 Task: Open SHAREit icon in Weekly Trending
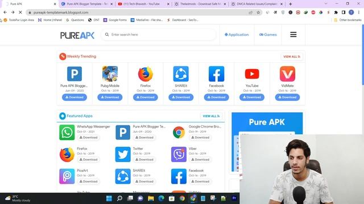tap(181, 74)
